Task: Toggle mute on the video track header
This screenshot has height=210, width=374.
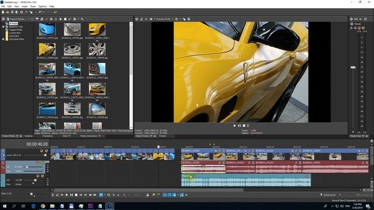Action: click(41, 151)
